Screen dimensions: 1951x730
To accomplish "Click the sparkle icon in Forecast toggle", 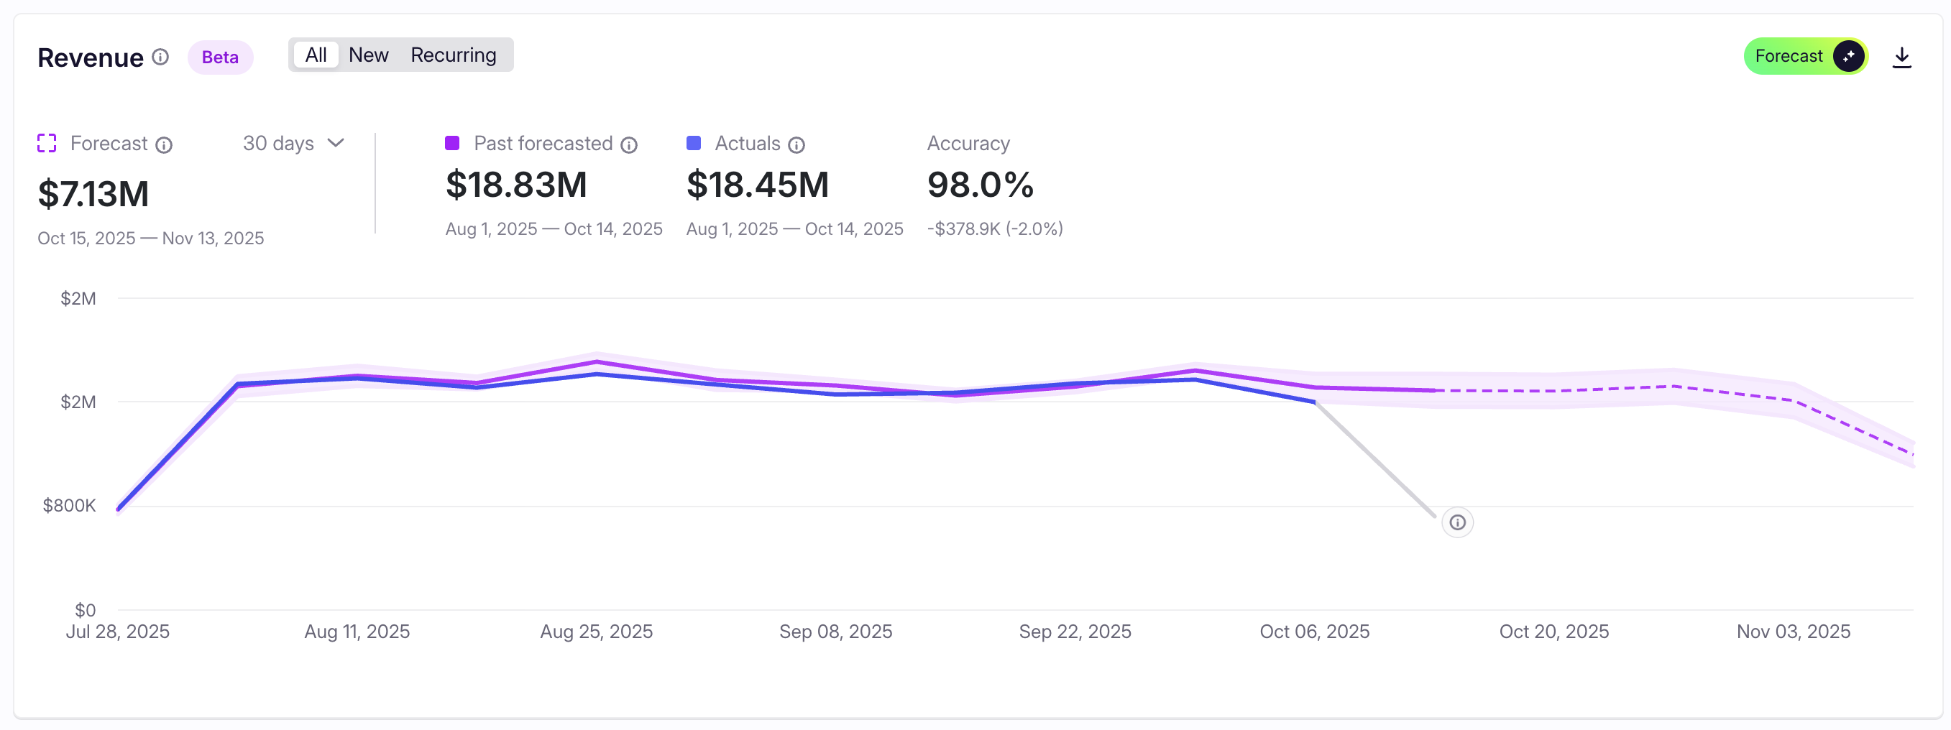I will [1848, 57].
